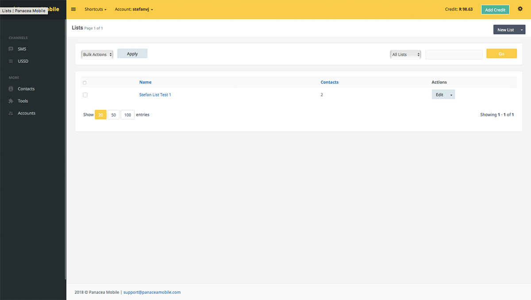Click the search input field beside Go

pos(454,54)
